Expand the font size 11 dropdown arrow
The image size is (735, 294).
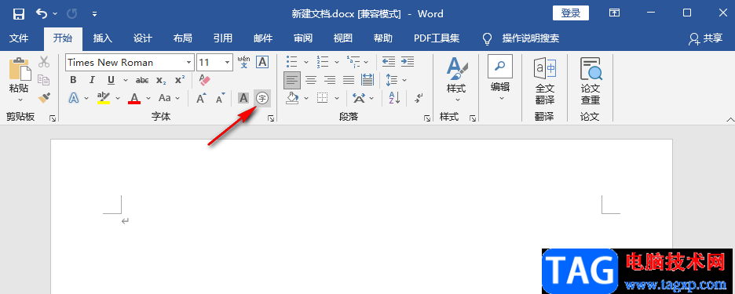coord(228,62)
